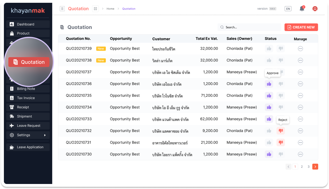Click the Home breadcrumb link

[x=110, y=9]
